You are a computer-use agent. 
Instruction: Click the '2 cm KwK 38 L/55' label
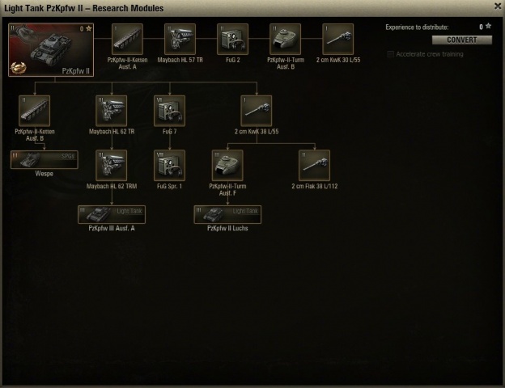[x=257, y=131]
